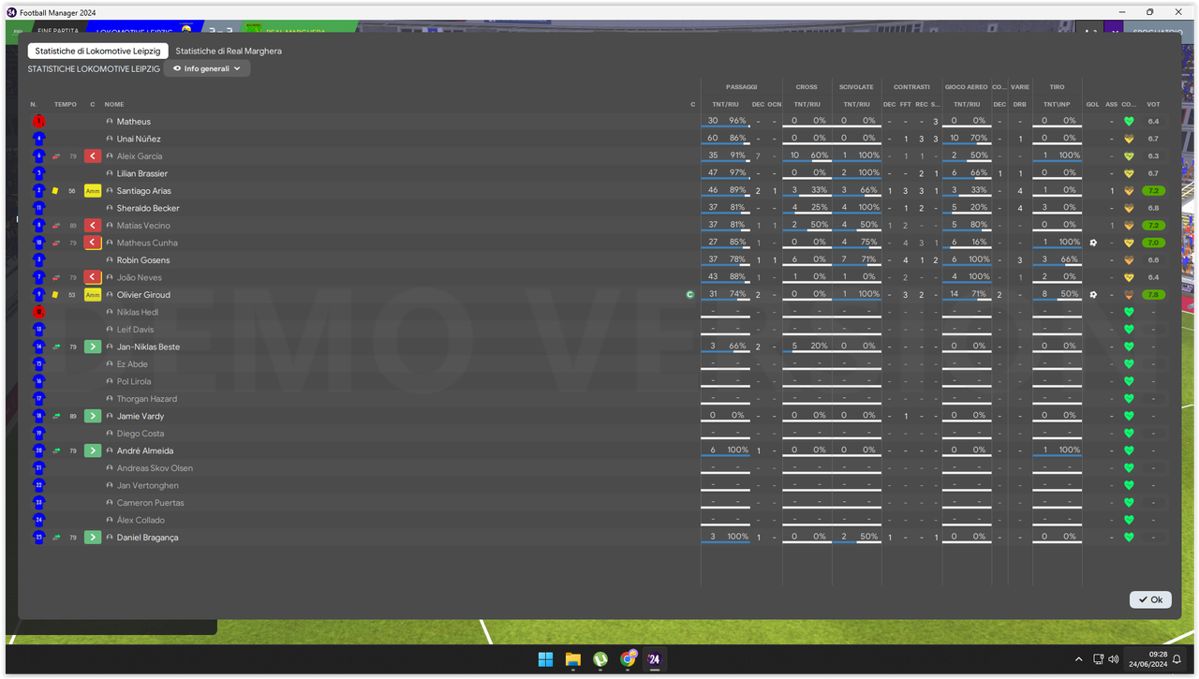Select the Statistiche di Lokomotive Leipzig tab
Screen dimensions: 1199x679
[x=98, y=51]
